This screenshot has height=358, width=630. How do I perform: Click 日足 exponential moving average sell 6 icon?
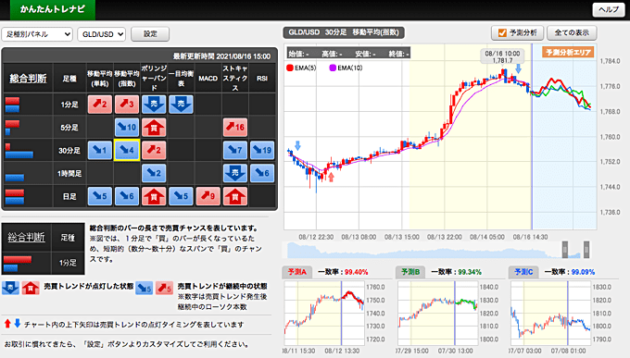coord(127,196)
